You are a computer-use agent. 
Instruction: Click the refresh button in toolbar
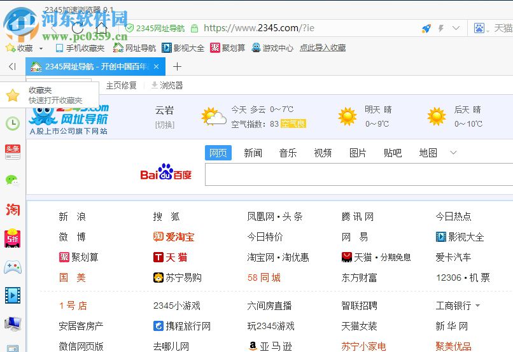[x=78, y=28]
